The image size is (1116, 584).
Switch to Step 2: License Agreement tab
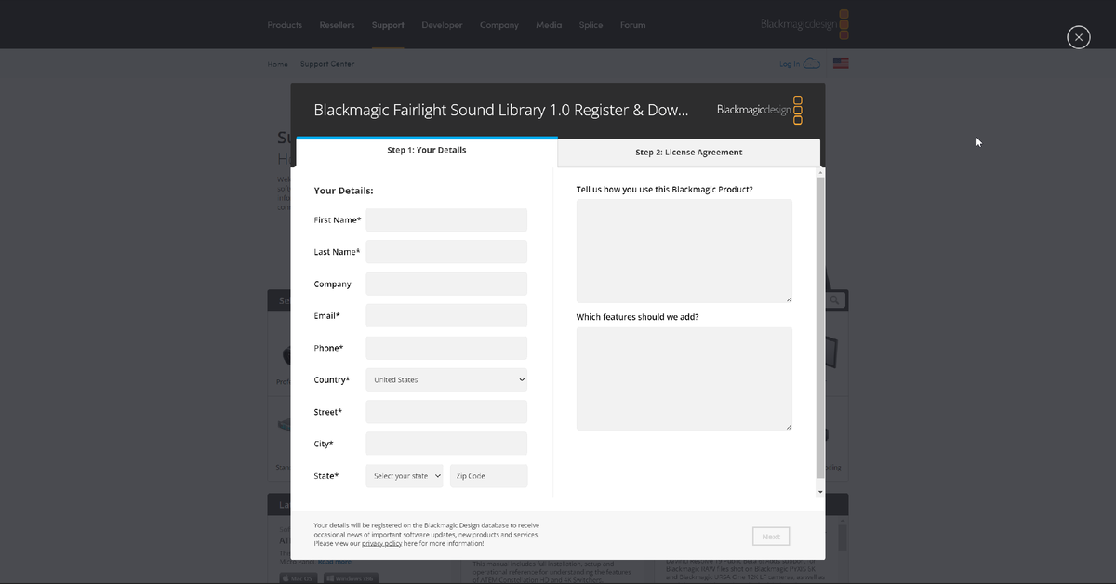[689, 153]
